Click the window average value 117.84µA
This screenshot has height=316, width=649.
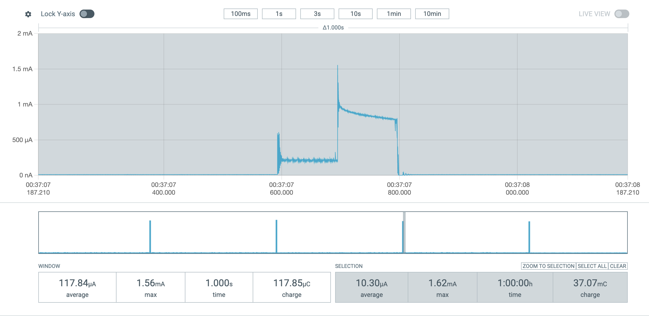[x=77, y=283]
